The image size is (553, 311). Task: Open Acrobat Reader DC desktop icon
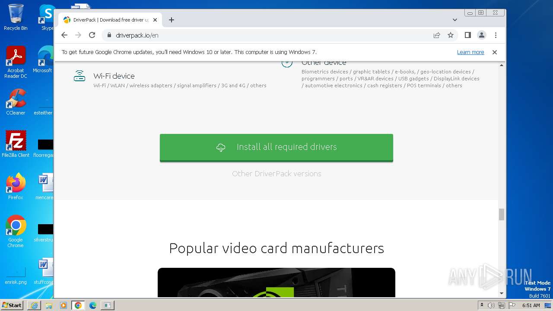point(16,62)
